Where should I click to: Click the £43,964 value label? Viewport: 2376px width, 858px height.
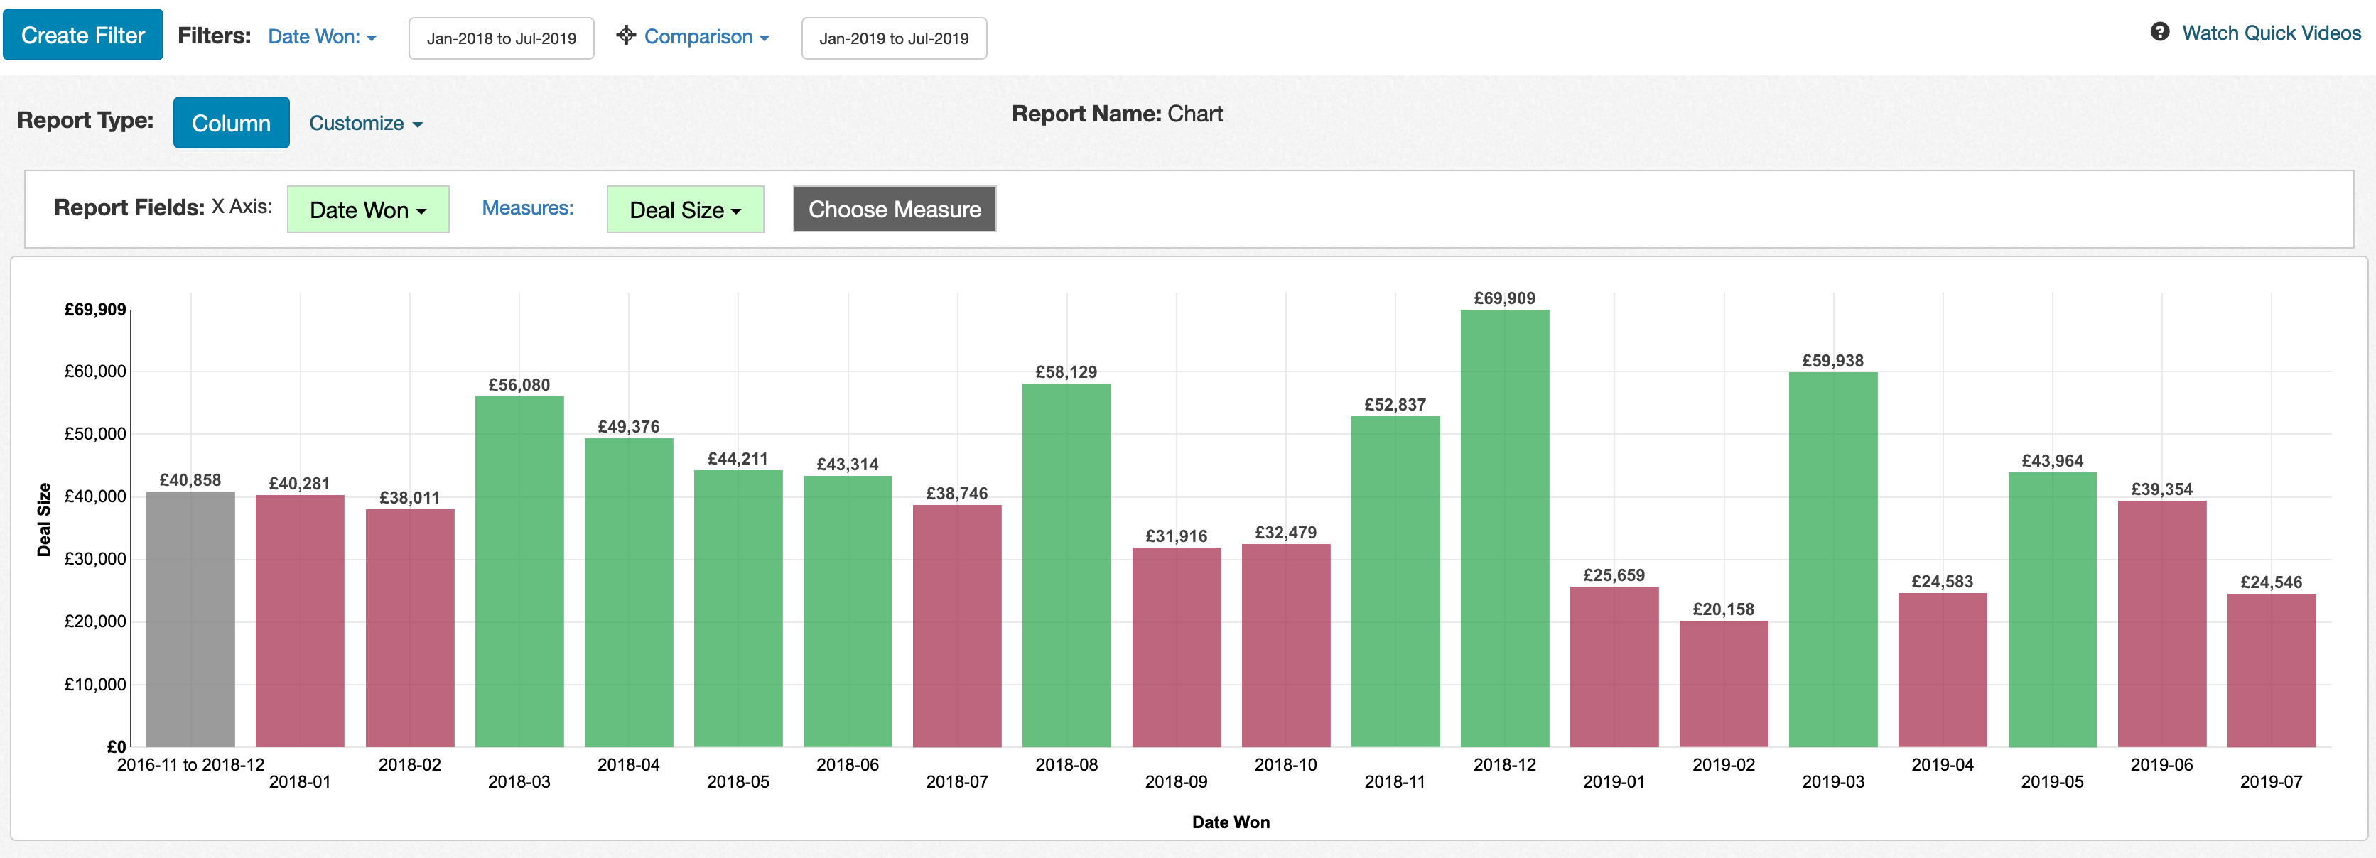(2052, 461)
